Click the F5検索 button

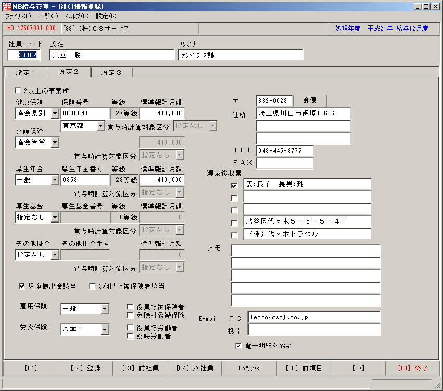(249, 368)
